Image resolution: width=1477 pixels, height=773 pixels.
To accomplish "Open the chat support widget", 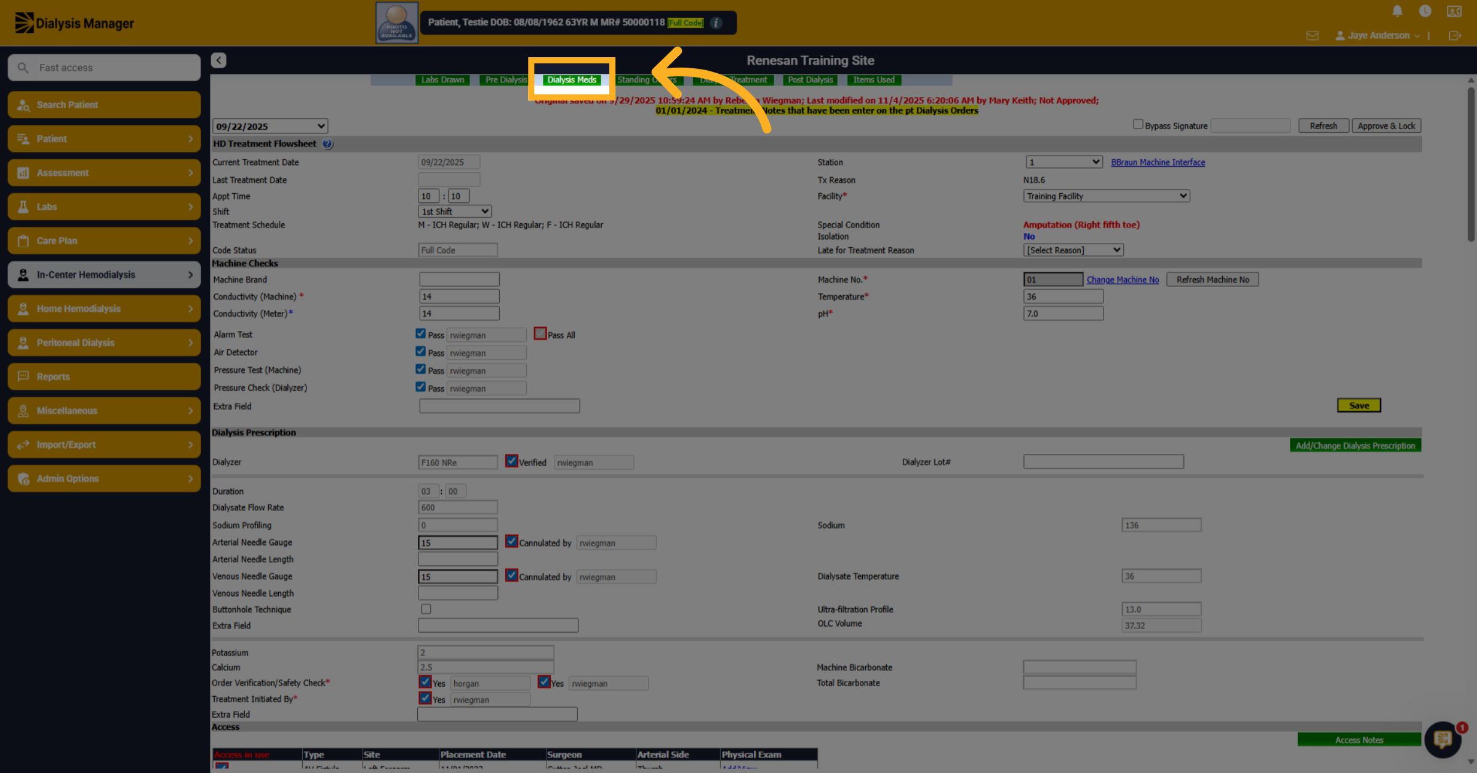I will click(1443, 739).
